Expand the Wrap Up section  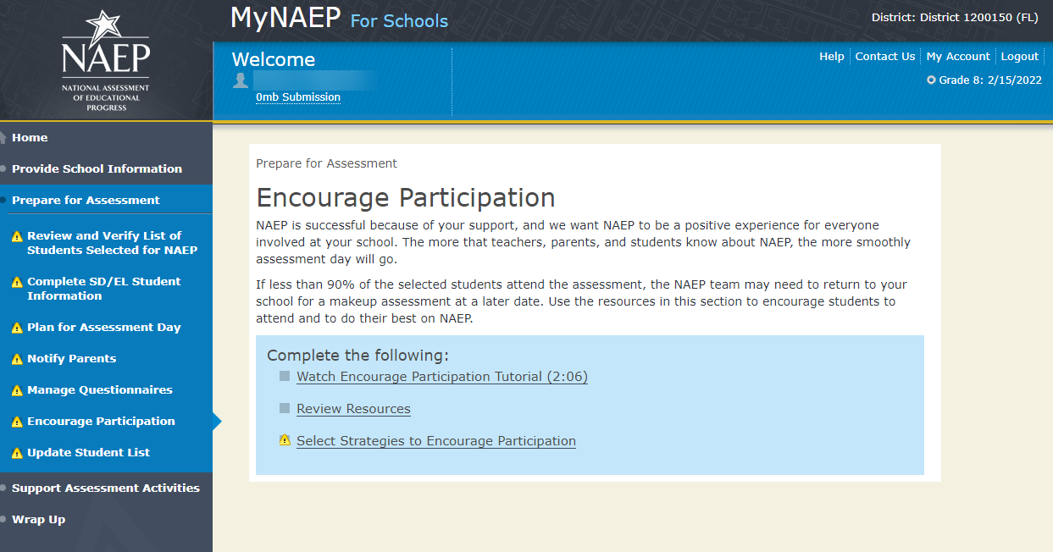(x=38, y=520)
